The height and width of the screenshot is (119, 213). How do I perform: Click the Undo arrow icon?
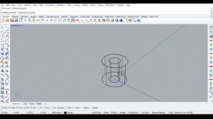point(38,20)
